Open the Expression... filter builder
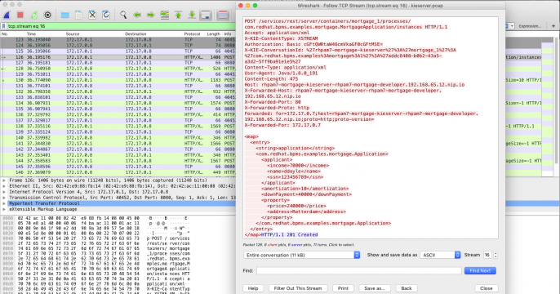This screenshot has width=560, height=294. [x=530, y=26]
